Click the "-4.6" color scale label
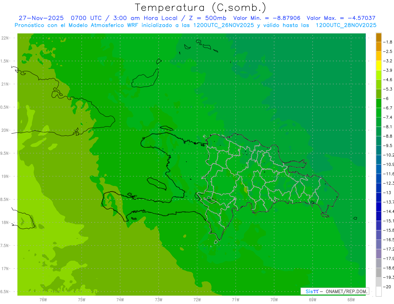 [x=388, y=80]
